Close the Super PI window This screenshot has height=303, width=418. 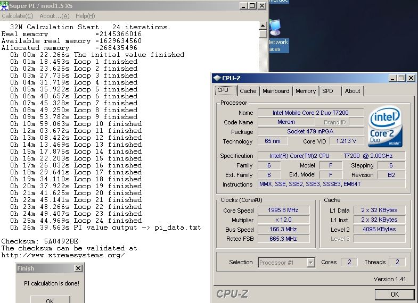[x=262, y=6]
